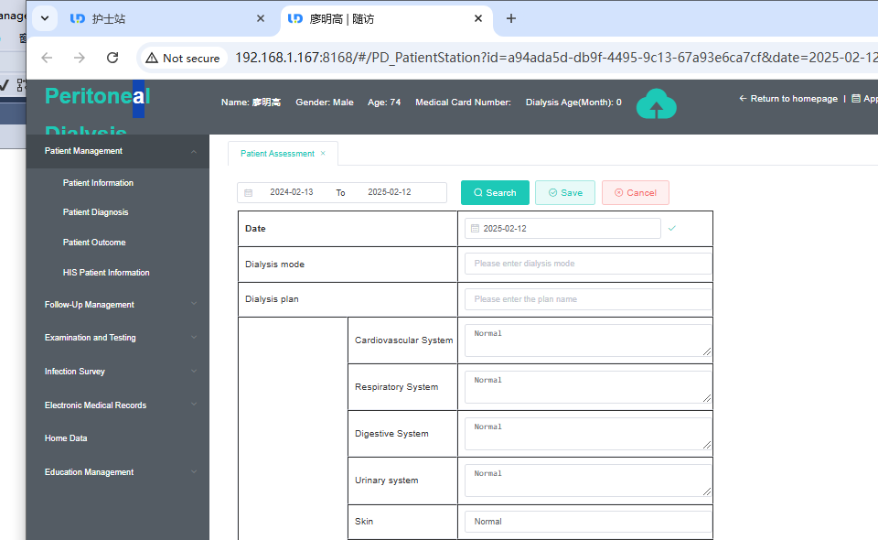The width and height of the screenshot is (878, 540).
Task: Go back in browser history
Action: click(x=47, y=58)
